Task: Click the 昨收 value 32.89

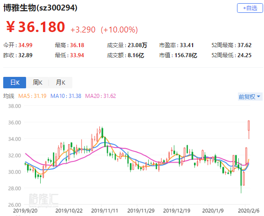Action: (x=25, y=55)
